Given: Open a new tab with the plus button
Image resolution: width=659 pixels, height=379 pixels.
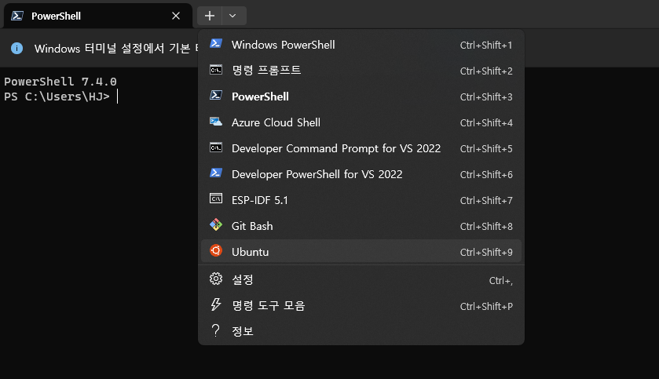Looking at the screenshot, I should pyautogui.click(x=209, y=16).
